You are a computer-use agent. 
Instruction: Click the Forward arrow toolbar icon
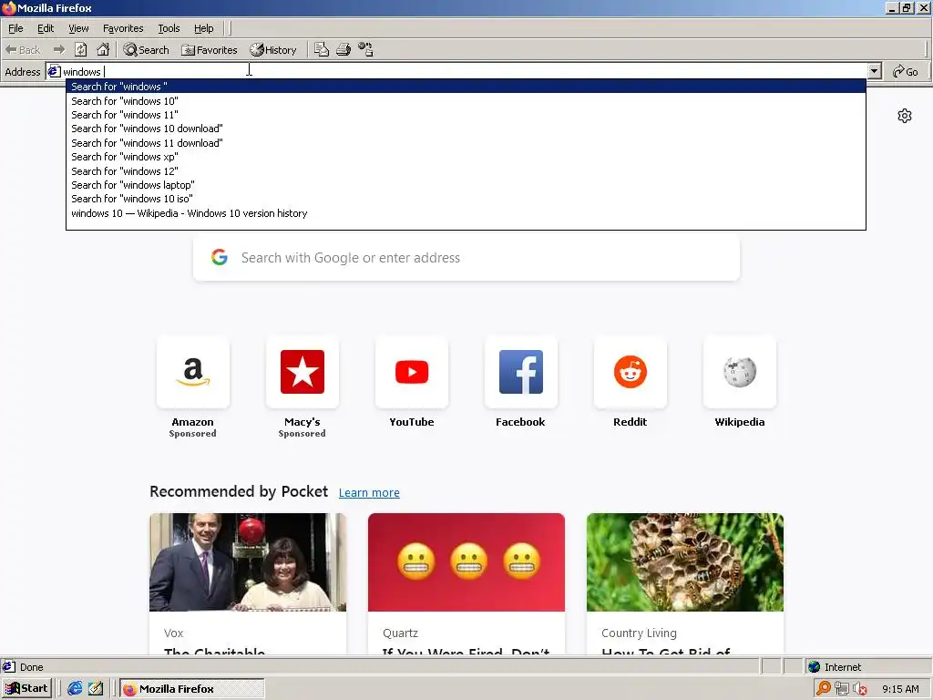pyautogui.click(x=59, y=50)
